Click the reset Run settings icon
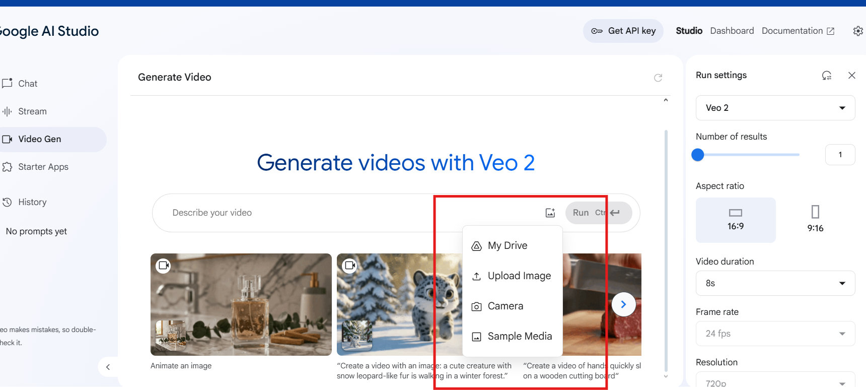Screen dimensions: 866x390 pyautogui.click(x=827, y=76)
